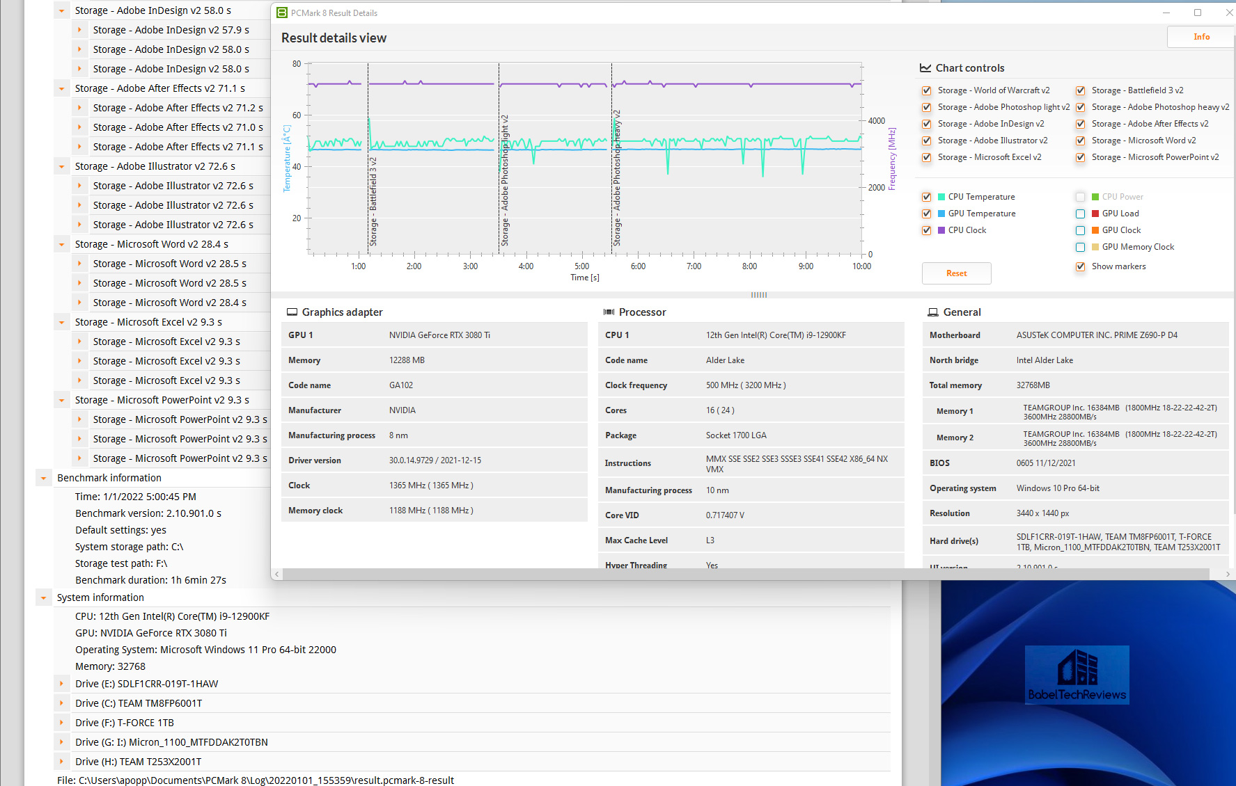The height and width of the screenshot is (786, 1236).
Task: Expand Drive (E:) SDLF1CRR-019T-1HAW entry
Action: [x=62, y=684]
